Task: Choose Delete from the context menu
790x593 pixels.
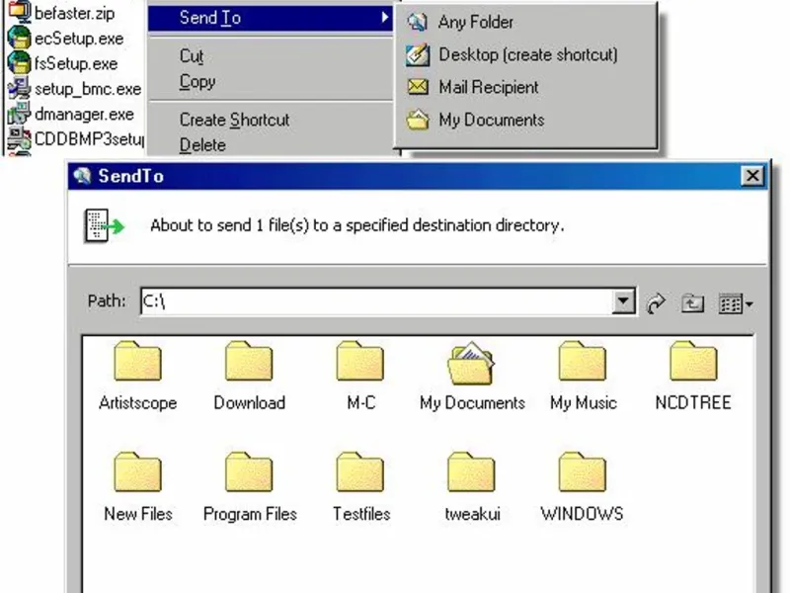Action: (202, 144)
